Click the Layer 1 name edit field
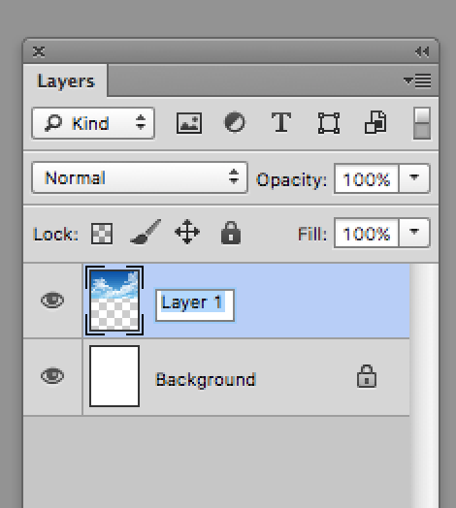 click(195, 304)
